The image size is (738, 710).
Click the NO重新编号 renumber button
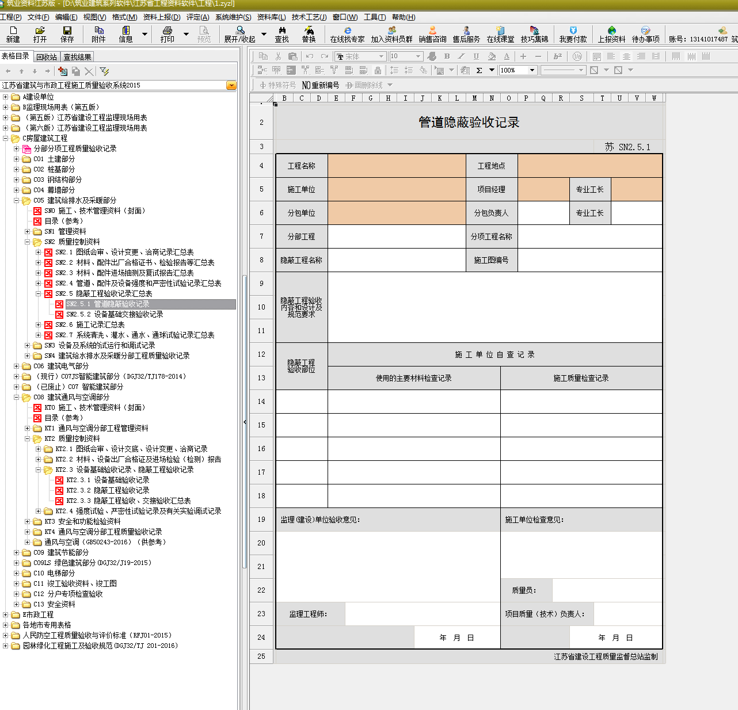321,85
